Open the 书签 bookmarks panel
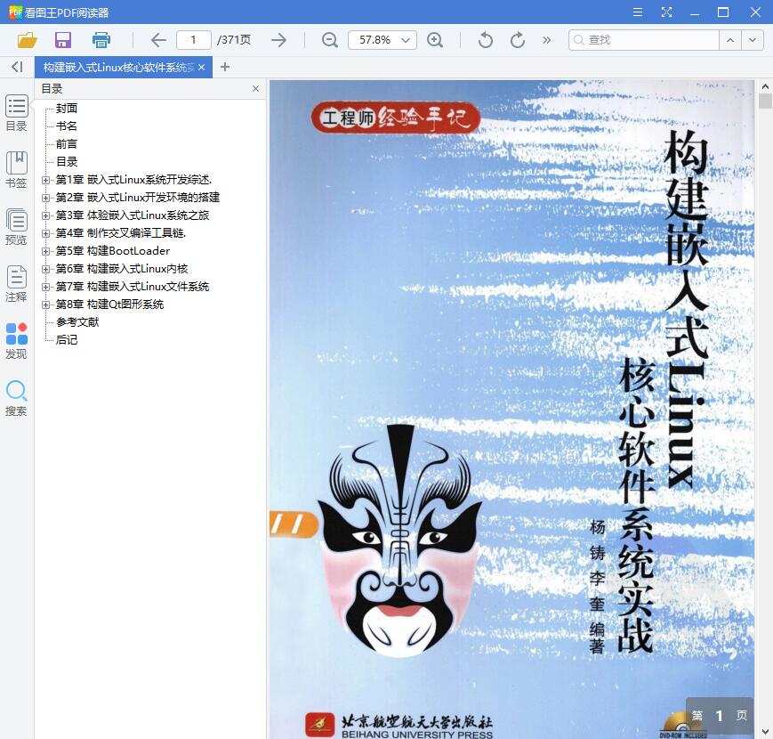The height and width of the screenshot is (739, 773). click(16, 170)
